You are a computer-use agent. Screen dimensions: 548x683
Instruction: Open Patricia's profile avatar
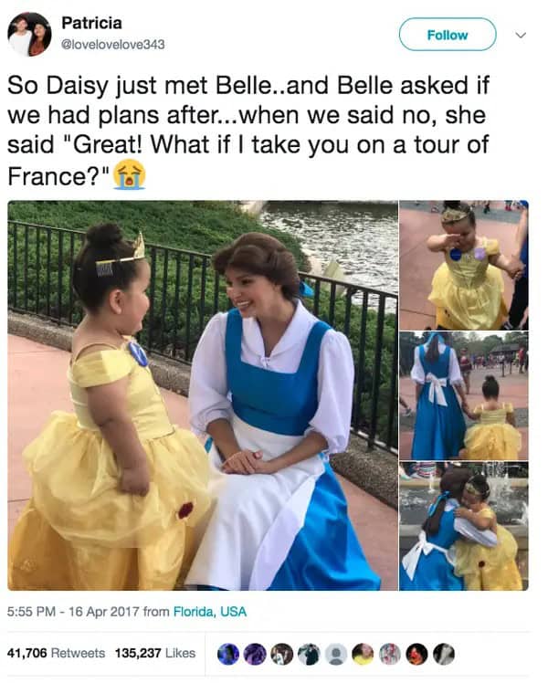(x=29, y=35)
